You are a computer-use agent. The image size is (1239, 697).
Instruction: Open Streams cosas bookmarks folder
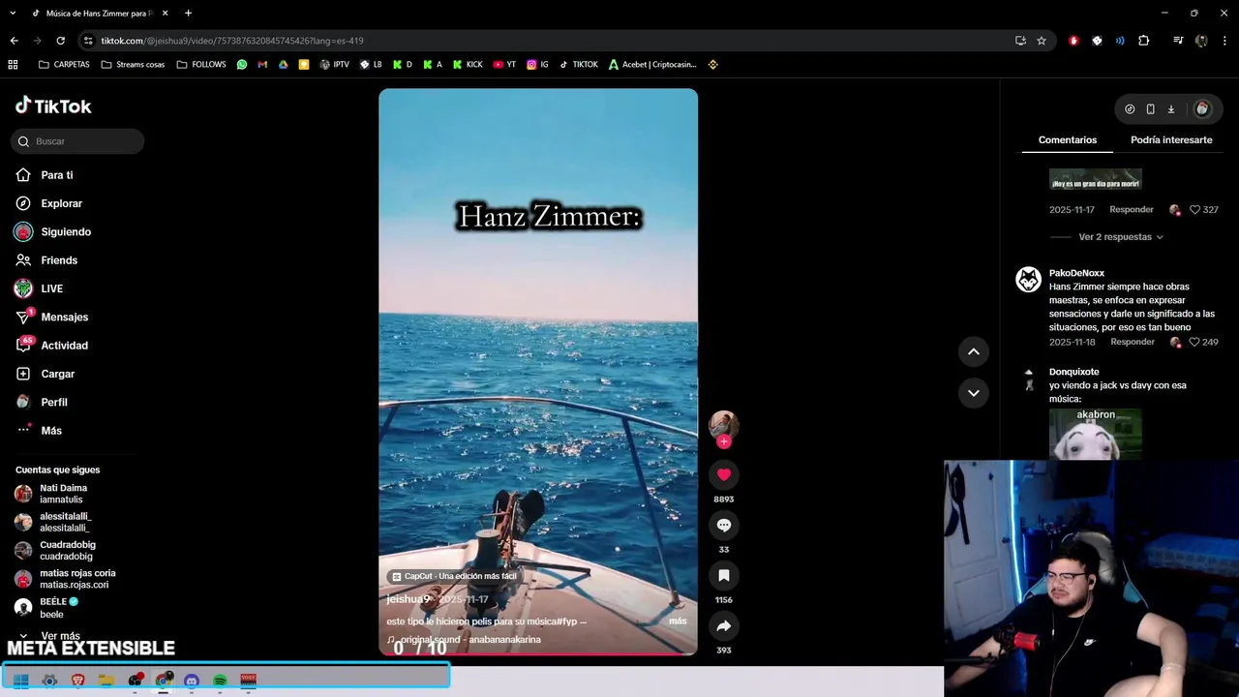[x=133, y=65]
